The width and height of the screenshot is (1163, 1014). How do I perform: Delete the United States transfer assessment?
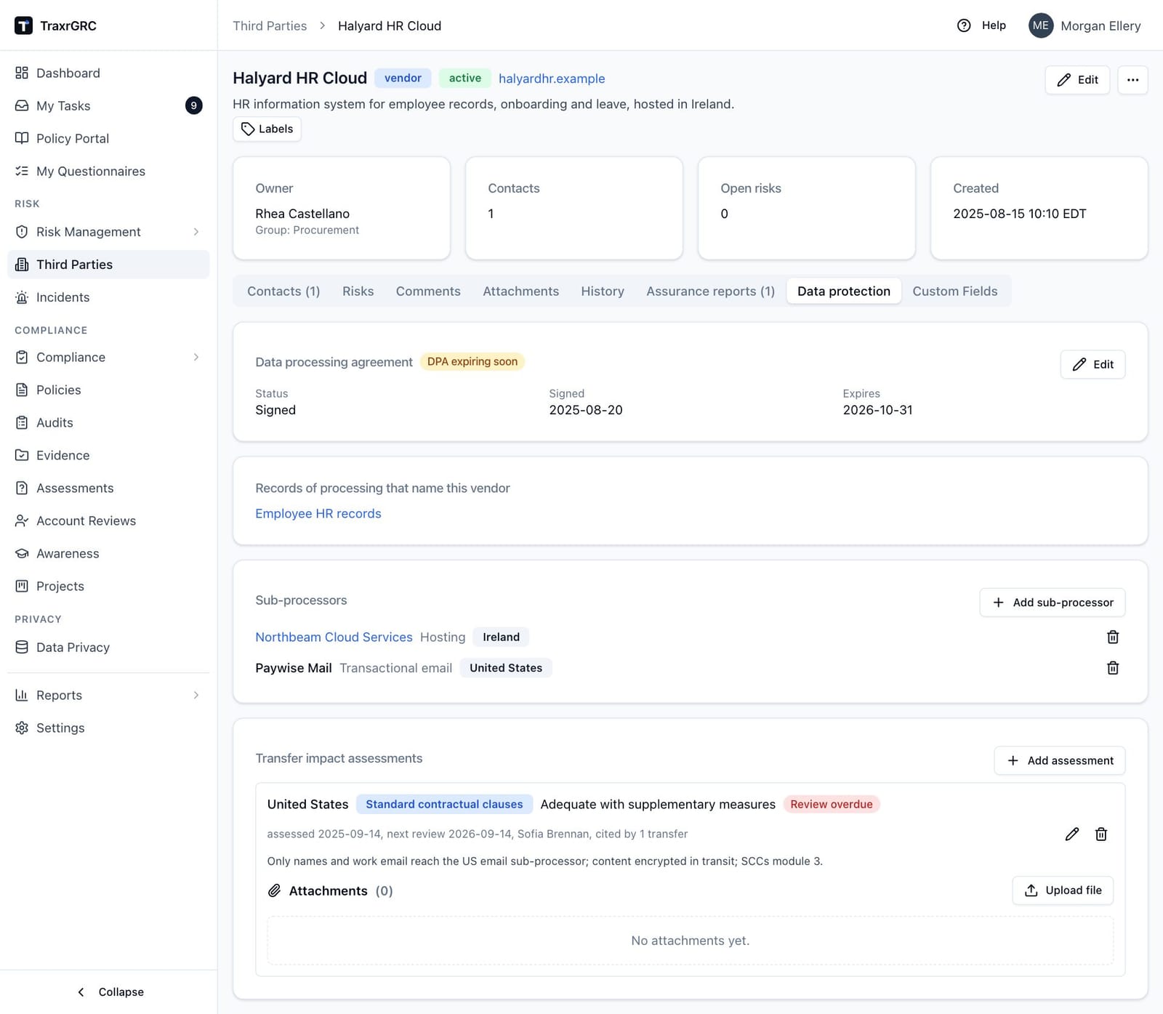click(x=1101, y=834)
